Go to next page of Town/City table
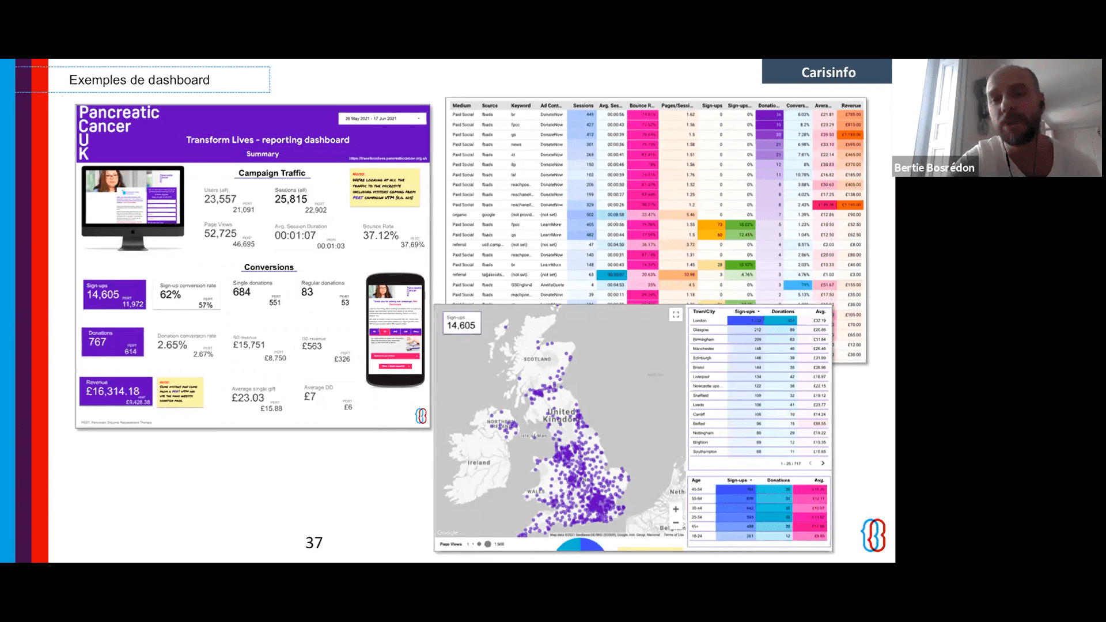Viewport: 1106px width, 622px height. point(823,463)
